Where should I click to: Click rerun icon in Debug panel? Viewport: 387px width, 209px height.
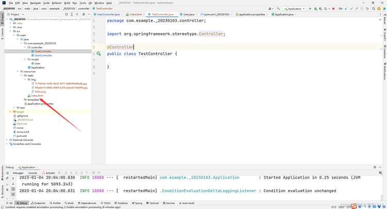[x=7, y=173]
